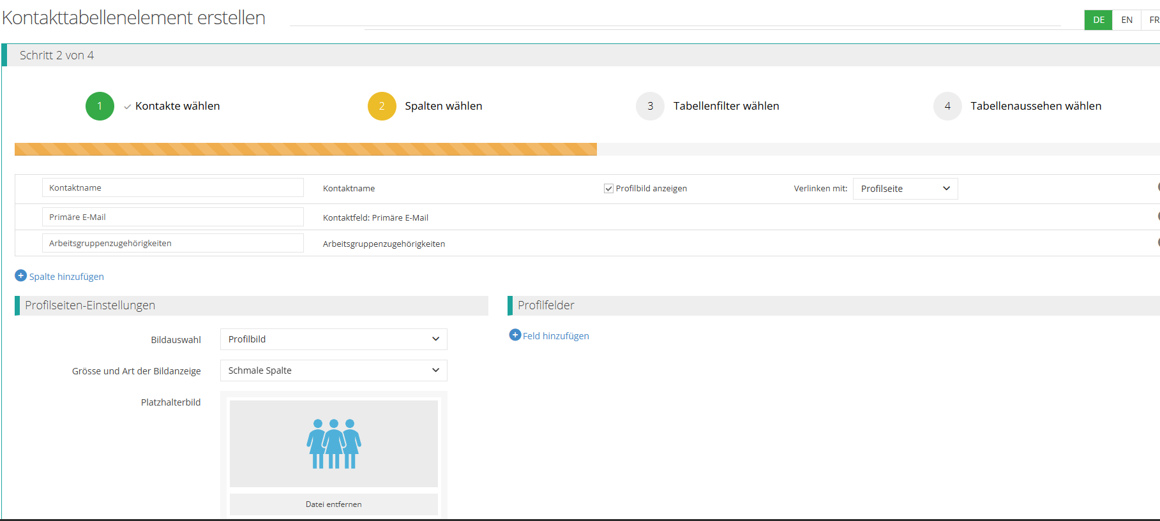1160x521 pixels.
Task: Click the Primäre E-Mail column title field
Action: tap(173, 217)
